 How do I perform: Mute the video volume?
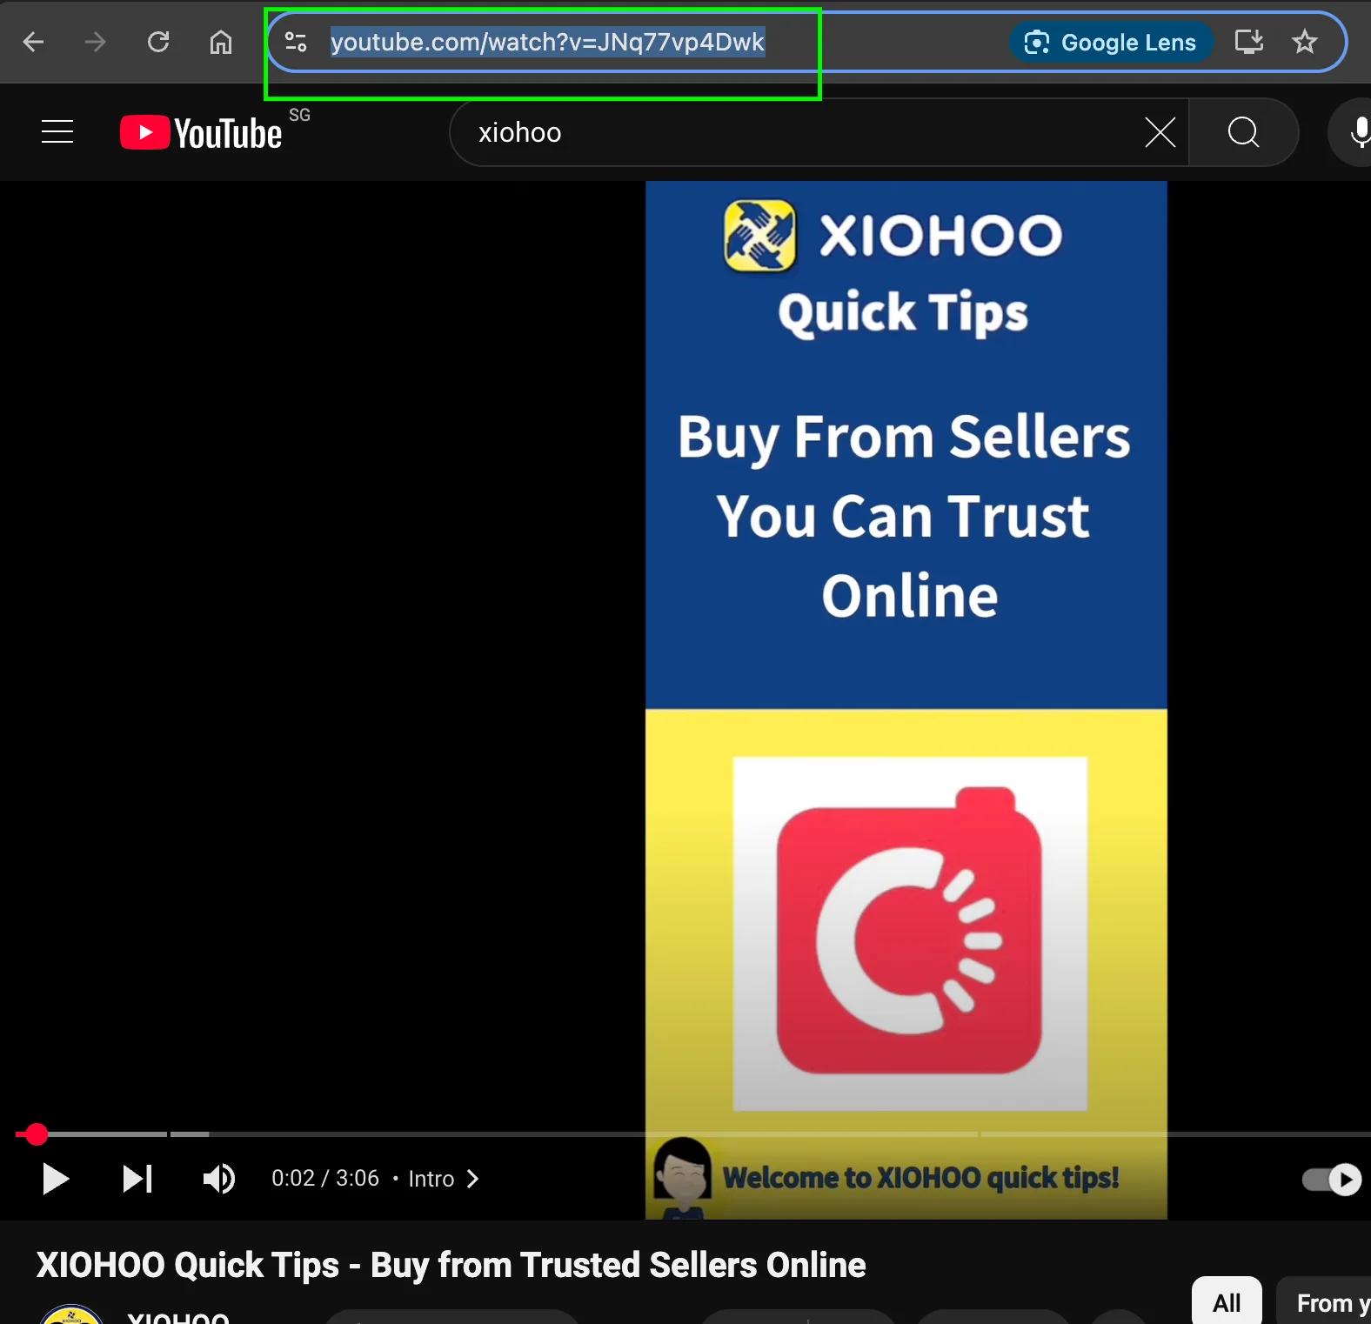pyautogui.click(x=218, y=1179)
